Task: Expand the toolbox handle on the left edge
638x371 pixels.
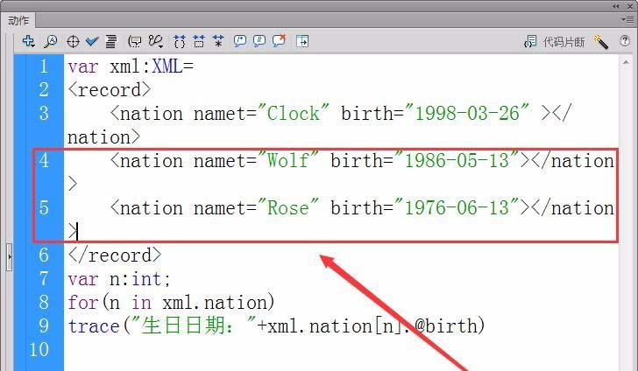Action: point(10,257)
